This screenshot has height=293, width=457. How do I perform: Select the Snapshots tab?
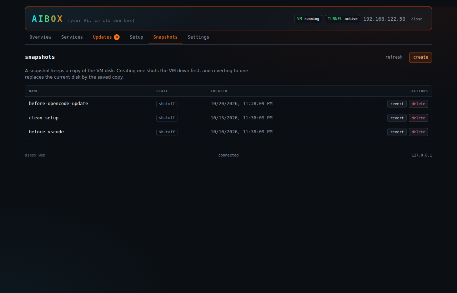[165, 37]
